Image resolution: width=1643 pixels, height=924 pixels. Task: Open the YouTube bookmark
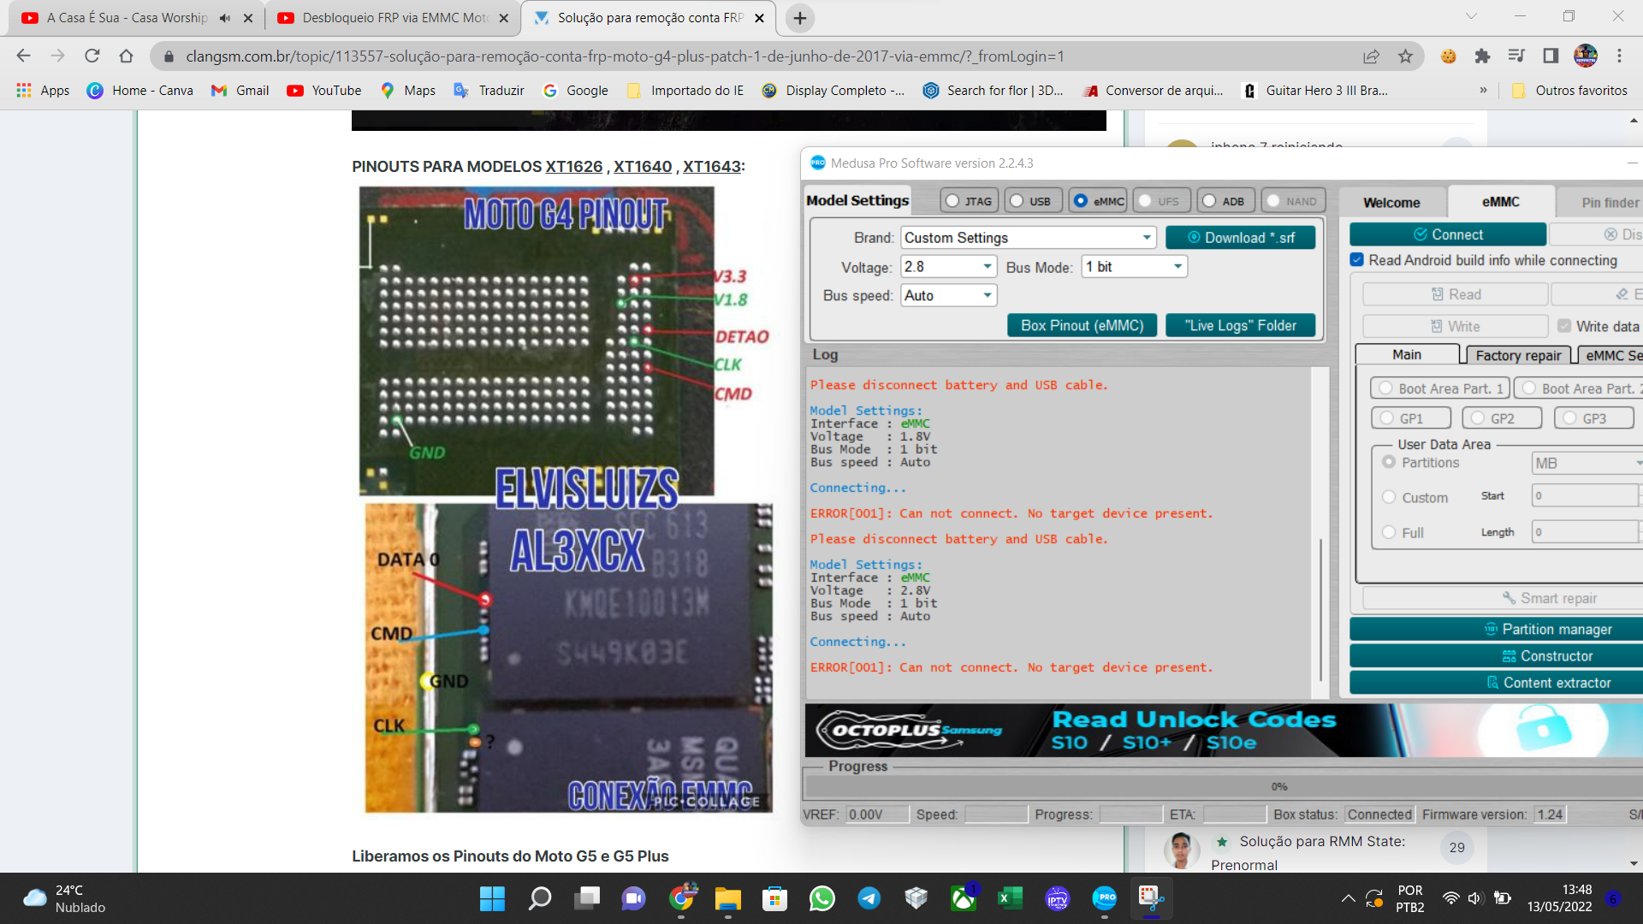(x=324, y=91)
